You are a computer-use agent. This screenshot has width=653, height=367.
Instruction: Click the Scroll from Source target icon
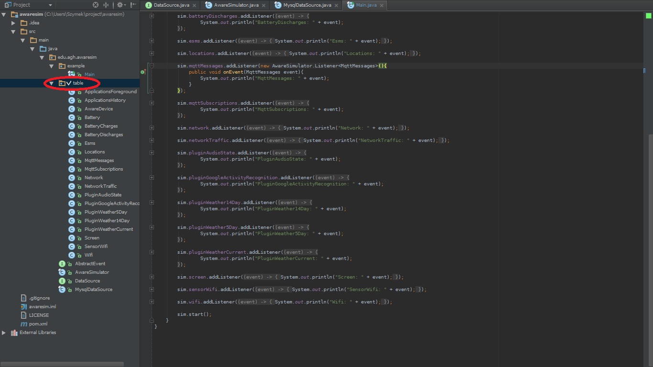(96, 5)
